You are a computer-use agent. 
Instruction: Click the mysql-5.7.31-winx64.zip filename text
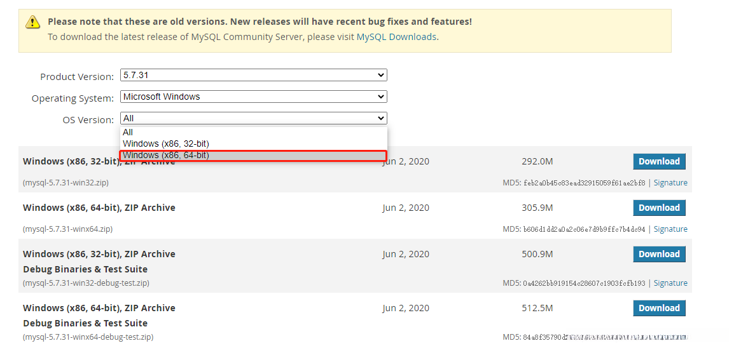(68, 229)
